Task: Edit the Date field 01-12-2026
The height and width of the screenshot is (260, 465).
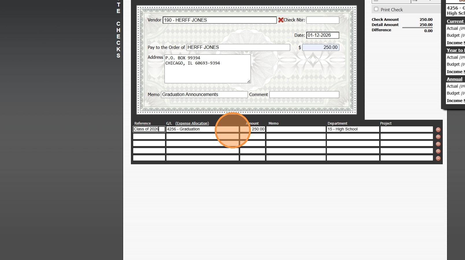Action: (x=323, y=35)
